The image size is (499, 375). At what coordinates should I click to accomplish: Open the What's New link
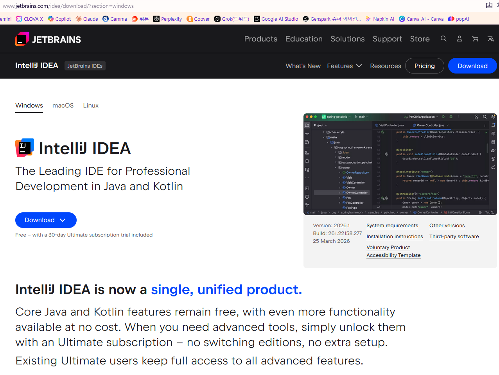pyautogui.click(x=303, y=66)
